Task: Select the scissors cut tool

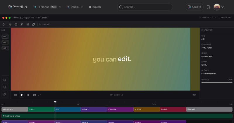Action: coord(4,24)
